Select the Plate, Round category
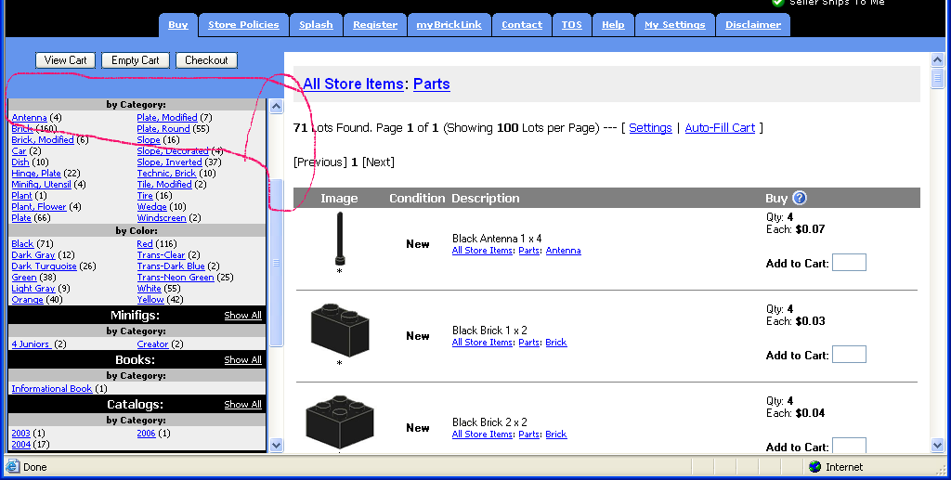 [x=163, y=128]
